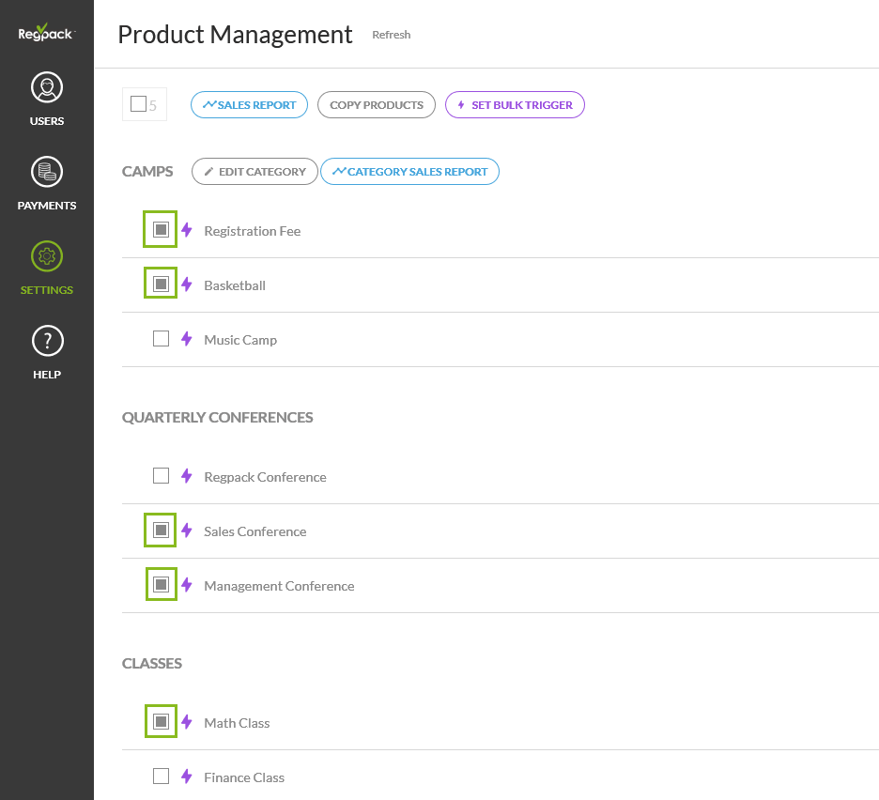Click the Sales Report button
879x800 pixels.
coord(250,105)
